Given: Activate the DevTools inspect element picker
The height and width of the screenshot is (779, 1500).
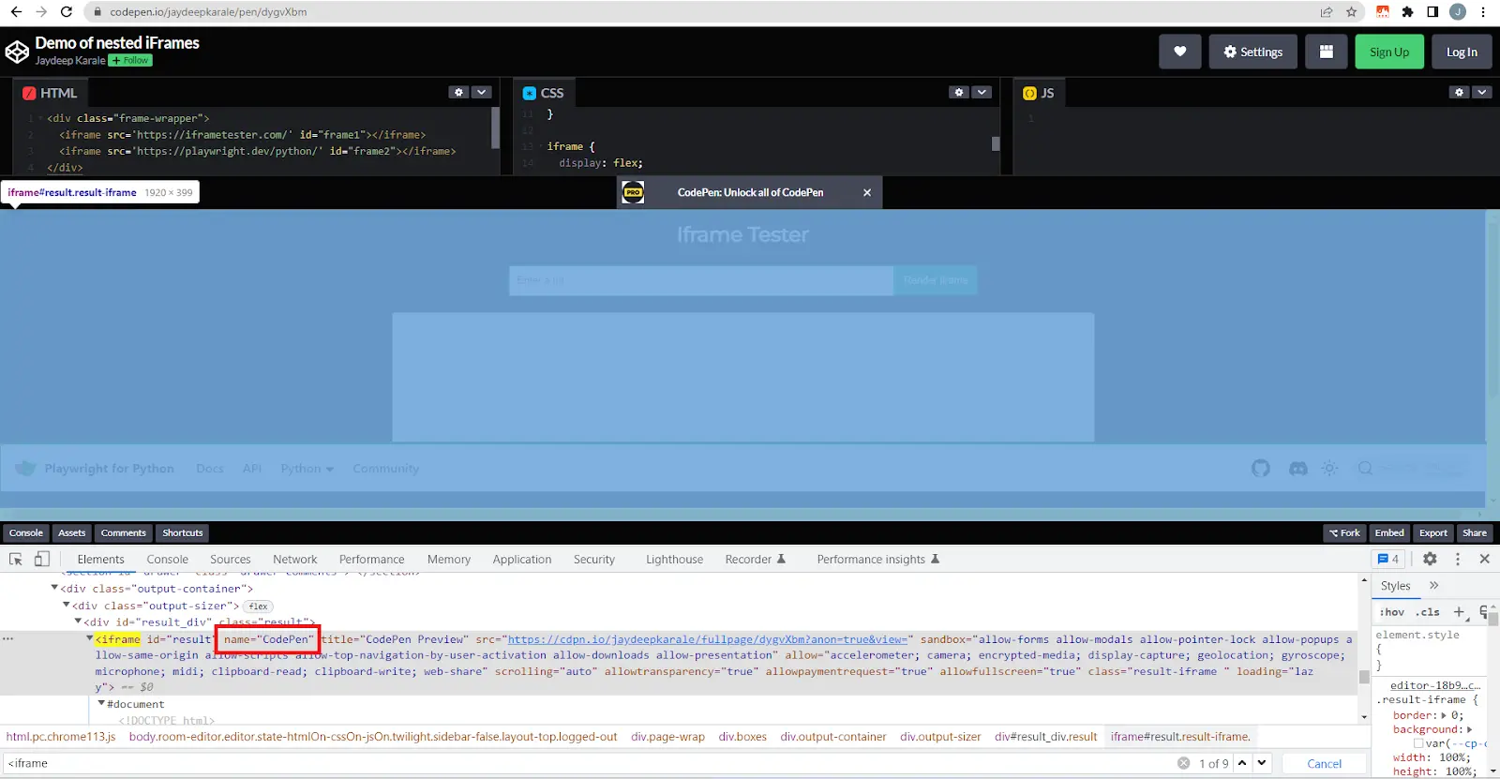Looking at the screenshot, I should pos(16,559).
